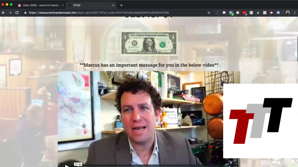Go back to the previous page

point(3,13)
